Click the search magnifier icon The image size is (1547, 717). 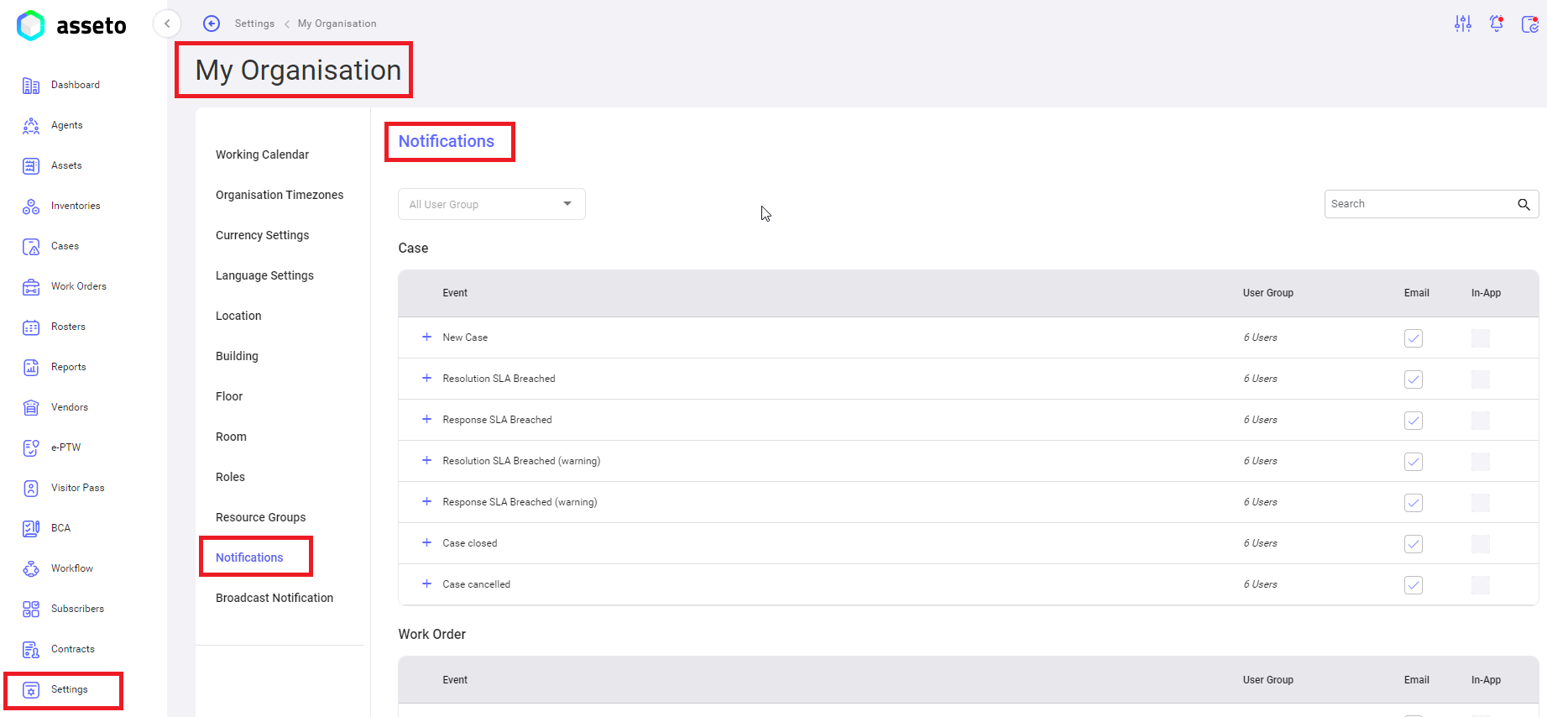(1523, 204)
